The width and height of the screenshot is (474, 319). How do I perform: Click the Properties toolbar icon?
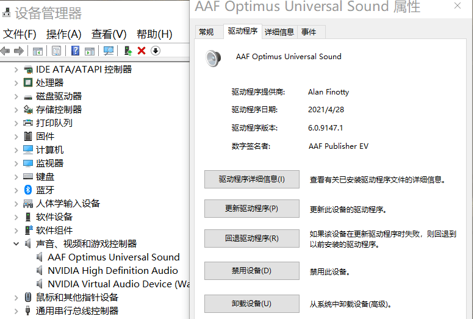click(x=57, y=51)
